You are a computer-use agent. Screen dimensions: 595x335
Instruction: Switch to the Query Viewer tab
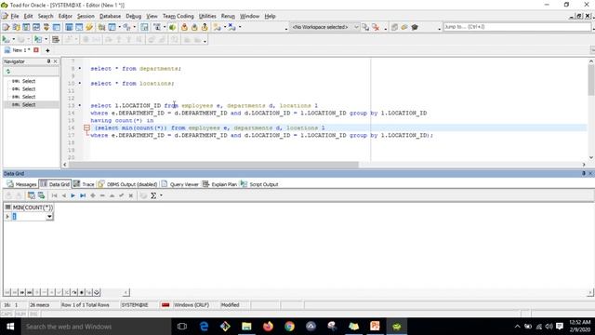(179, 184)
